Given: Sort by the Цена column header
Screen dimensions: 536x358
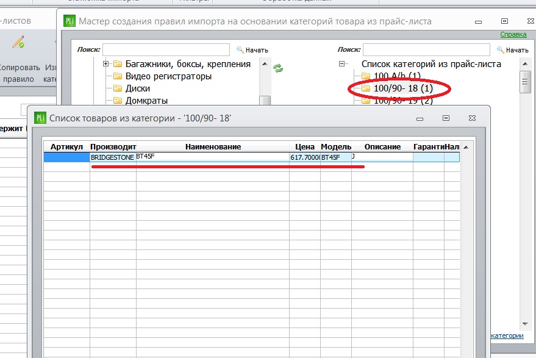Looking at the screenshot, I should pyautogui.click(x=304, y=147).
